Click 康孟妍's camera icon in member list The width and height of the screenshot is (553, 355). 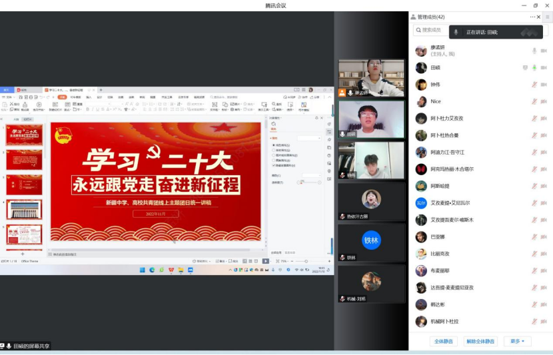pyautogui.click(x=544, y=51)
